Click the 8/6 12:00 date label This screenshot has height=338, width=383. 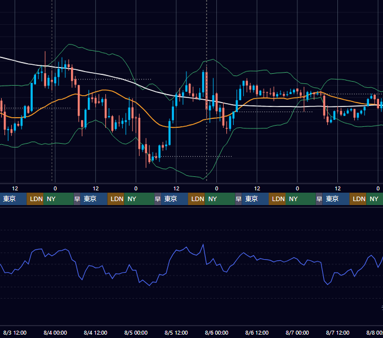[x=257, y=332]
